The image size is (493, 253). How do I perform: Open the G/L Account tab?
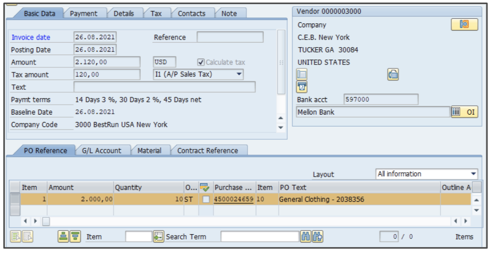point(101,150)
